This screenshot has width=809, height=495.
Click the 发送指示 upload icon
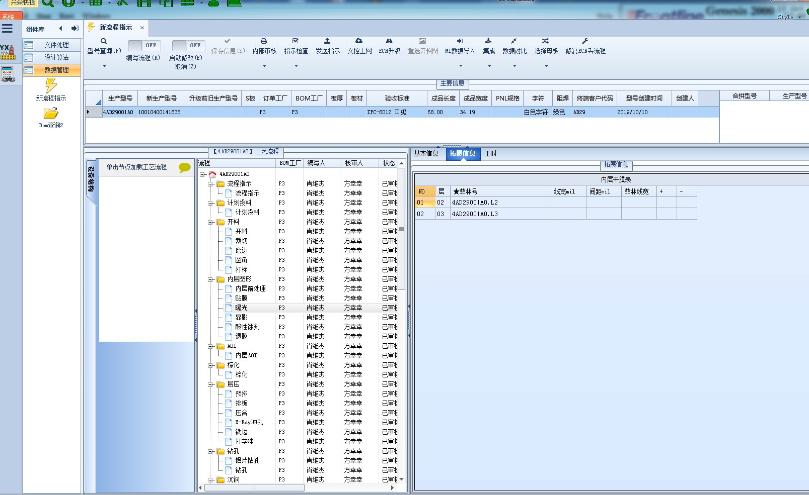(327, 41)
